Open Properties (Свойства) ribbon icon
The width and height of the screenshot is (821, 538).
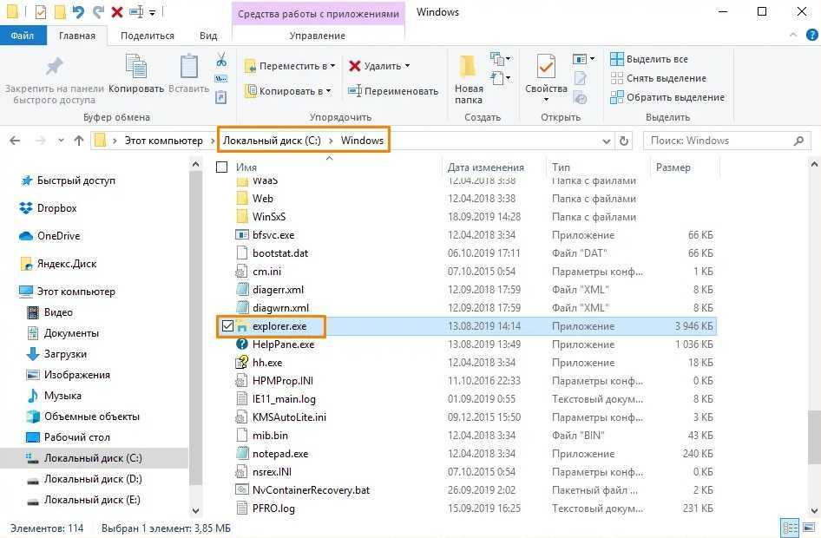[546, 68]
